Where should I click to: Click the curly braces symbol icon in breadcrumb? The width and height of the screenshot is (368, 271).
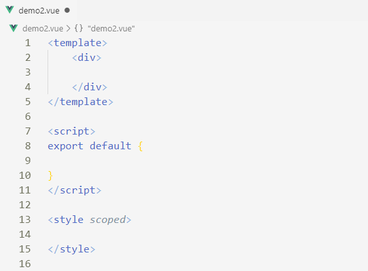[x=78, y=28]
